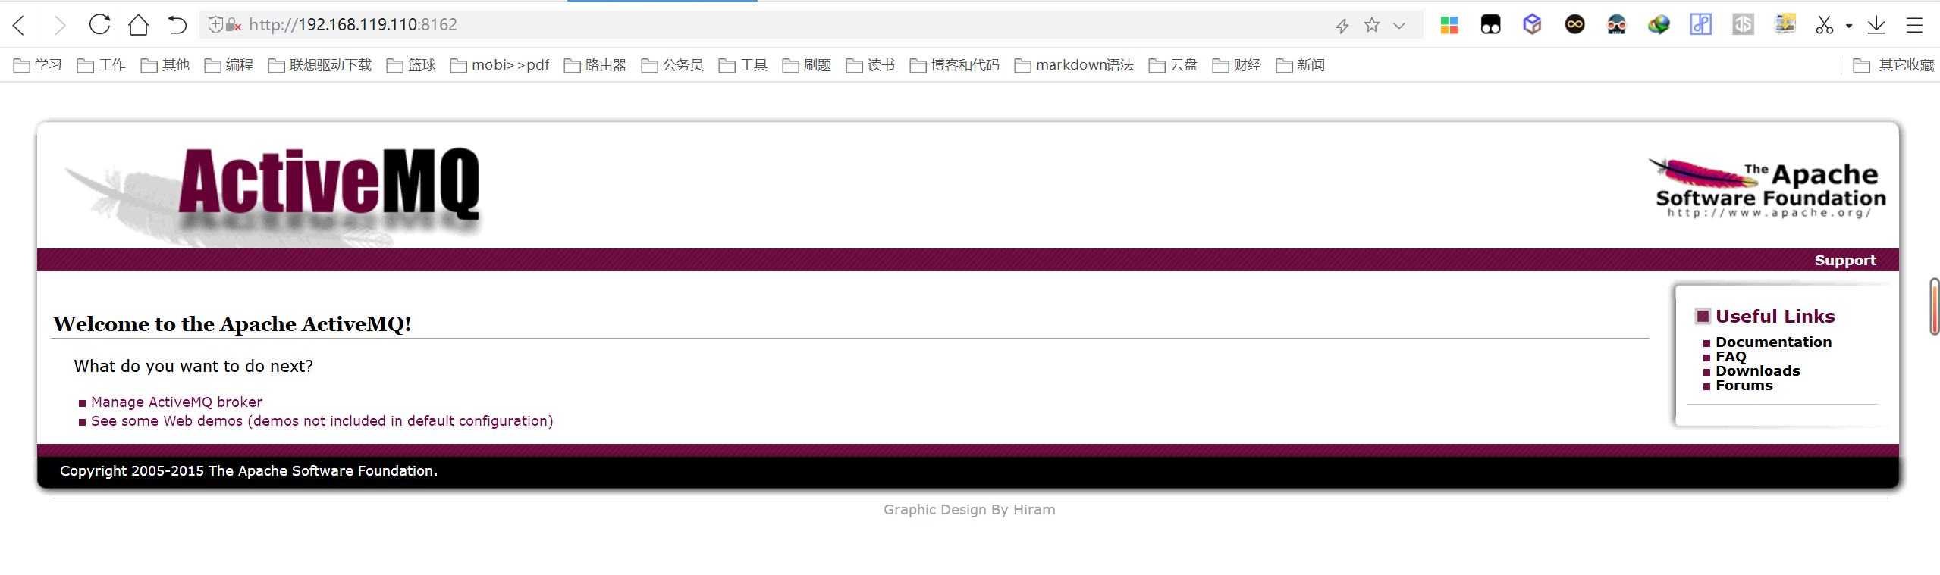Open the browser hamburger main menu
This screenshot has height=575, width=1940.
click(x=1915, y=25)
